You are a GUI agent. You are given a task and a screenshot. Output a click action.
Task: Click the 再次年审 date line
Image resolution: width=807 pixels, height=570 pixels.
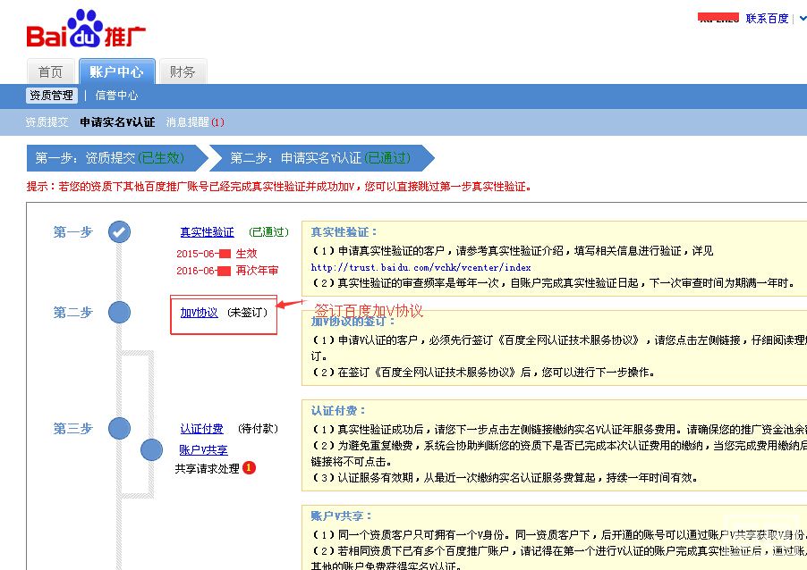[x=227, y=271]
